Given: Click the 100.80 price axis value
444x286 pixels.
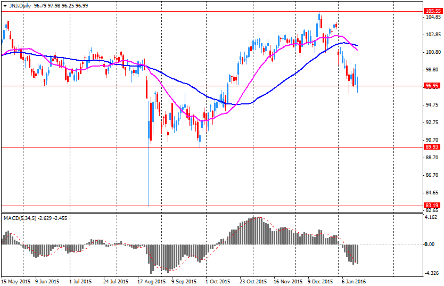Looking at the screenshot, I should click(x=433, y=52).
